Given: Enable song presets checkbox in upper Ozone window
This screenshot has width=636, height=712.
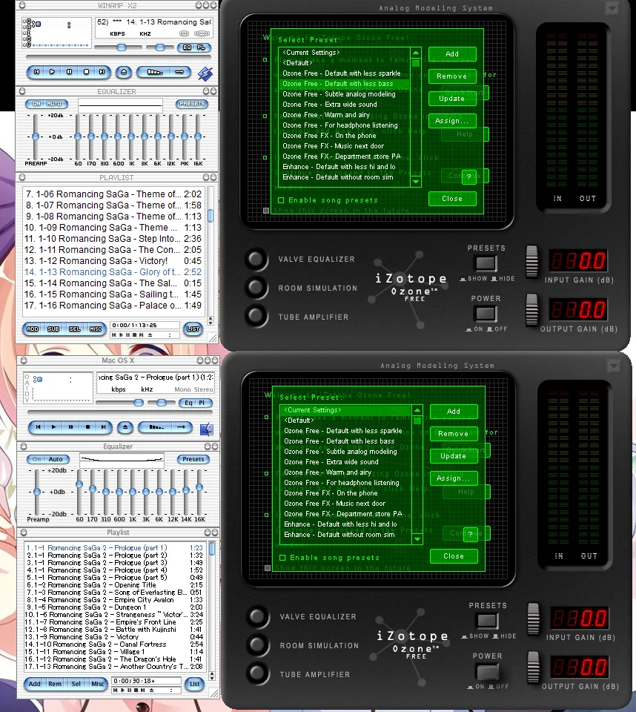Looking at the screenshot, I should 282,200.
